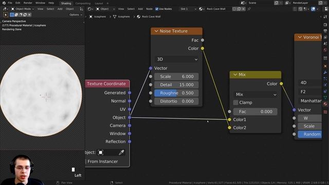Viewport: 329px width, 185px height.
Task: Collapse the Voronoi Texture node
Action: [300, 38]
